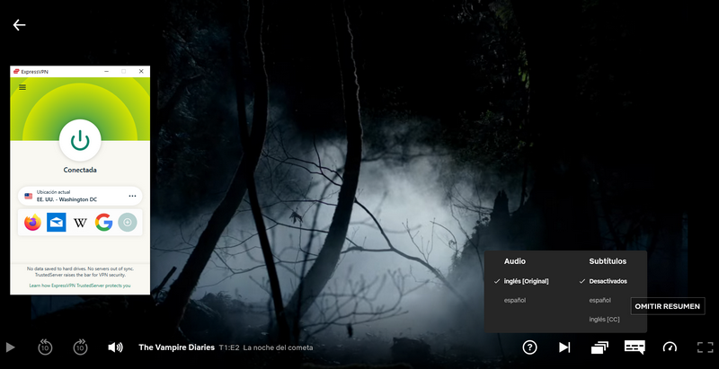
Task: Select inglés [CC] subtitles
Action: click(604, 320)
